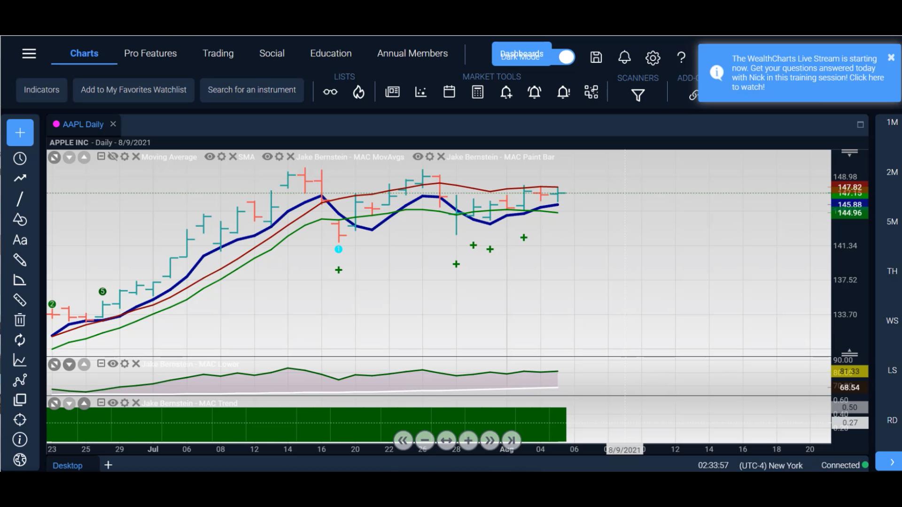Image resolution: width=902 pixels, height=507 pixels.
Task: Open the calculator market tool
Action: [477, 92]
